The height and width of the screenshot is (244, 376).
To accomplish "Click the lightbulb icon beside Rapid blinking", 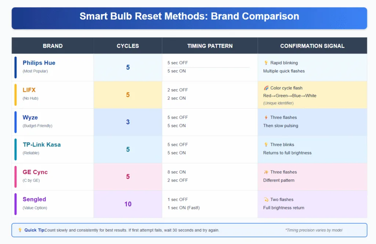I will point(265,62).
